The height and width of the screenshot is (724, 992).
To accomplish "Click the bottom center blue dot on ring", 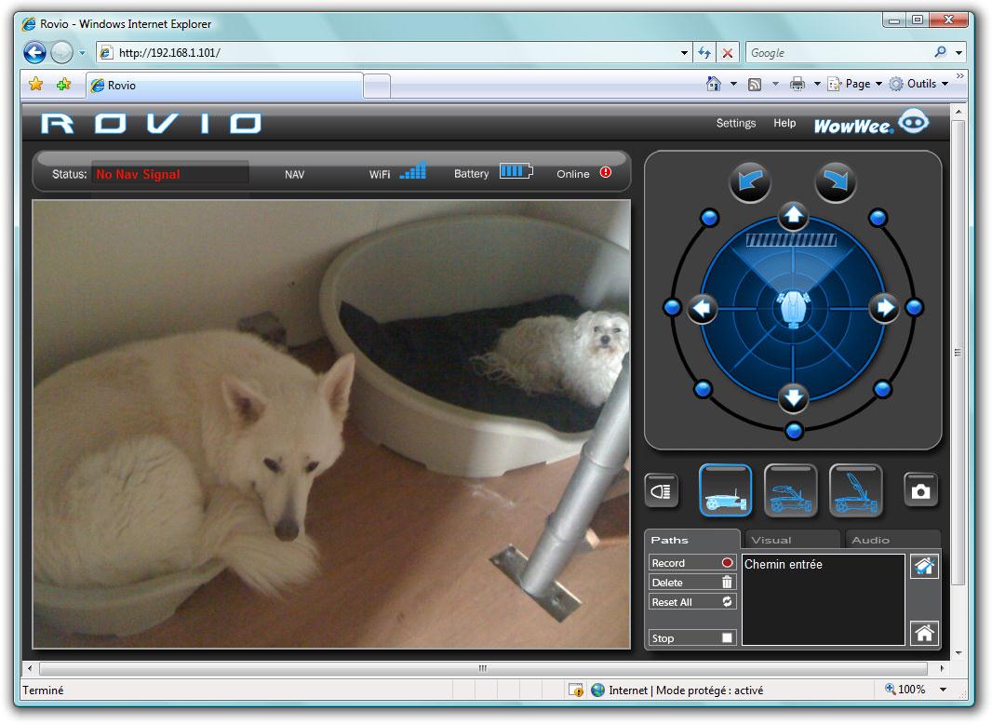I will (x=794, y=431).
